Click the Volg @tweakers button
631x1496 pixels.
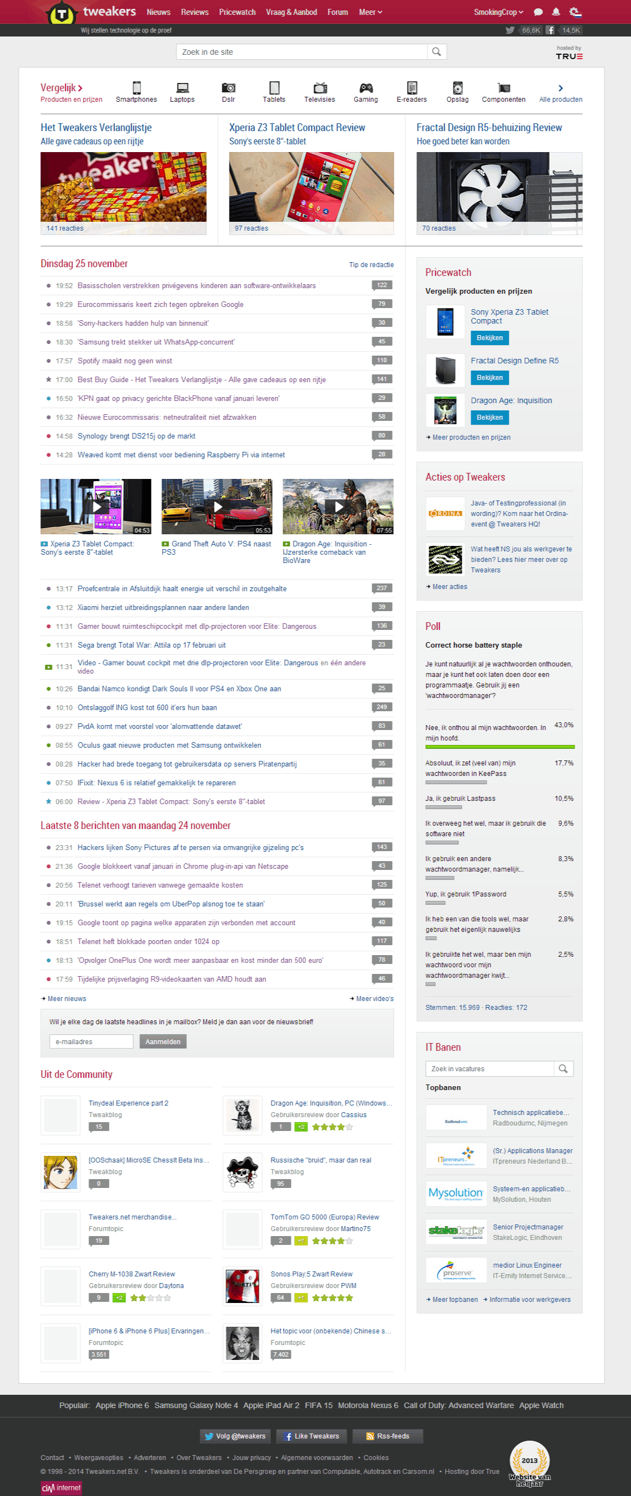pos(235,1436)
